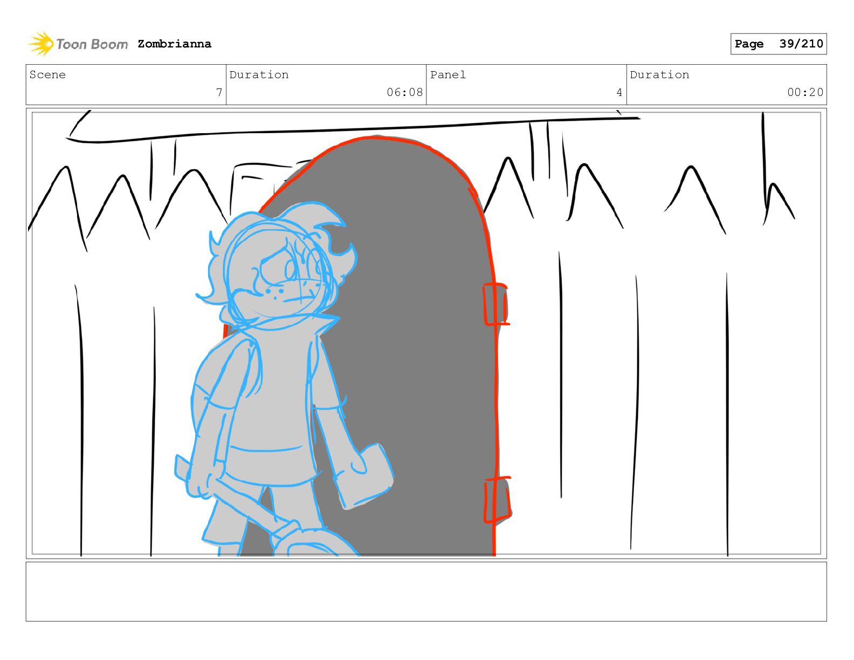Click scene number 7
The height and width of the screenshot is (660, 854).
(x=219, y=92)
